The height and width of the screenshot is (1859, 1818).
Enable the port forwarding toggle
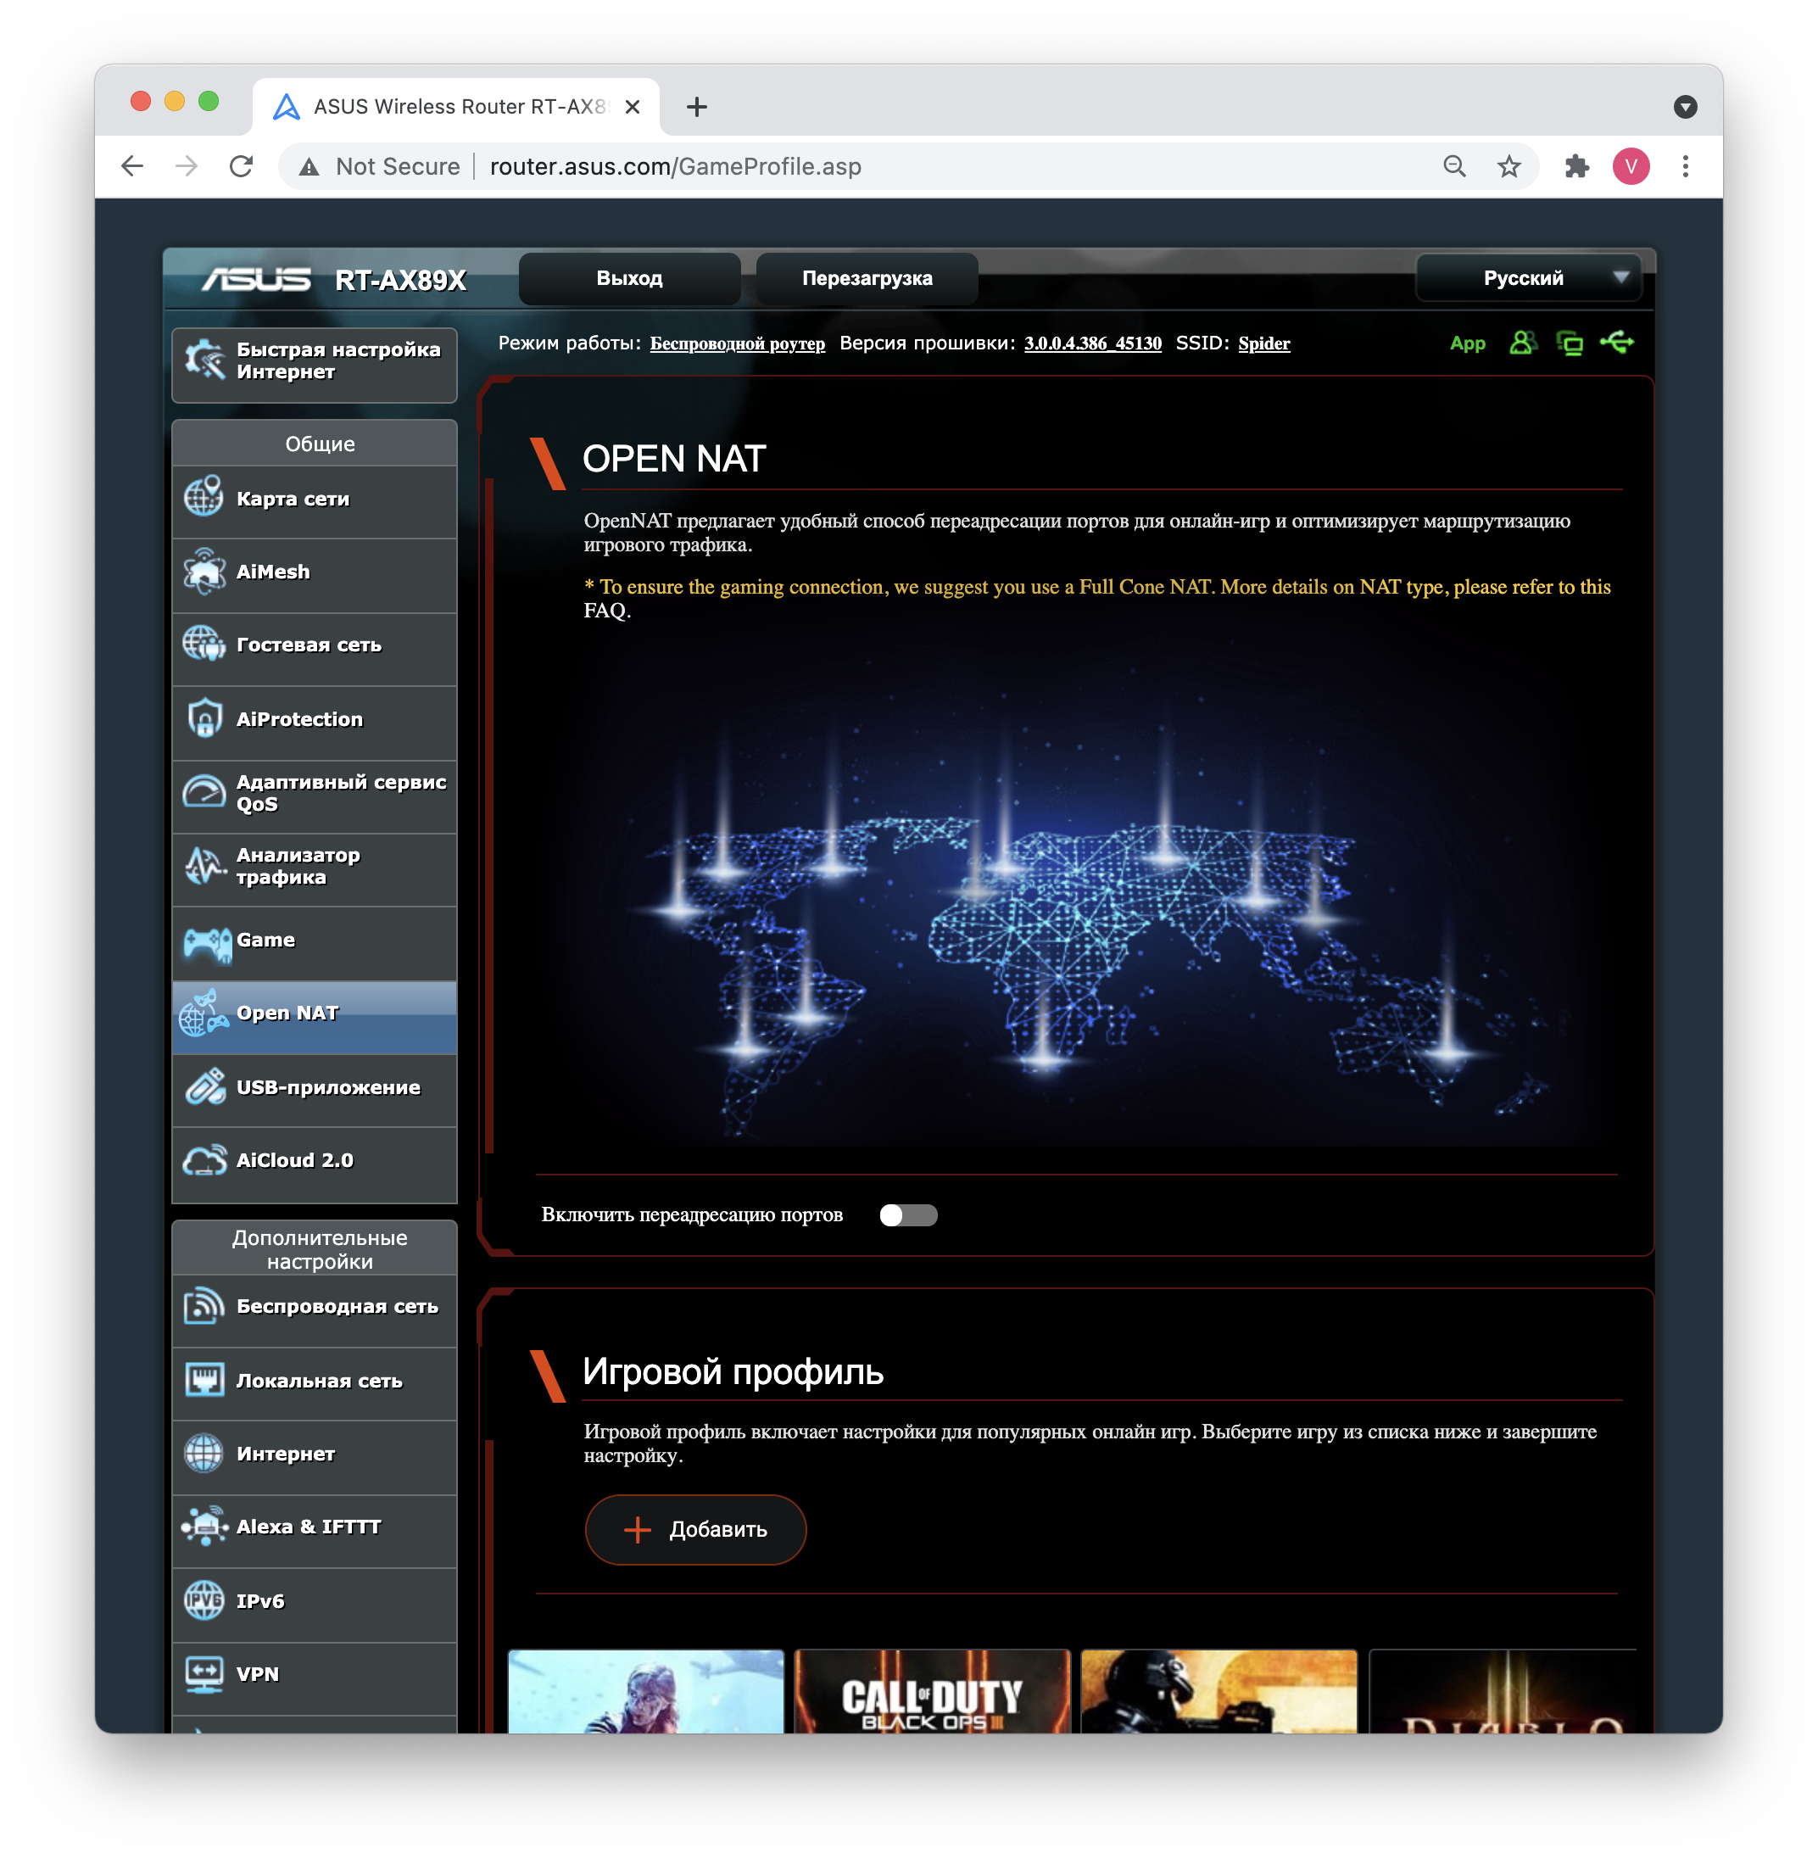(x=908, y=1214)
